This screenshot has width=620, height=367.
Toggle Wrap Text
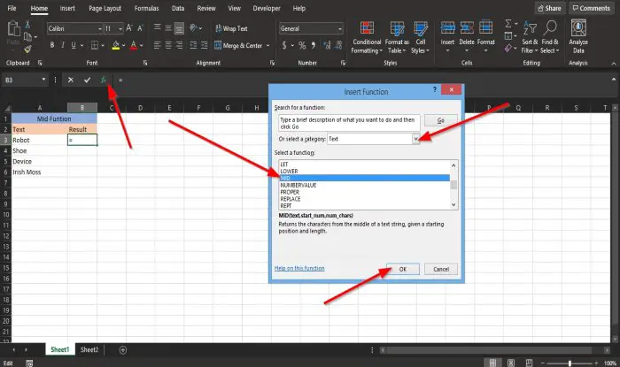pyautogui.click(x=231, y=28)
